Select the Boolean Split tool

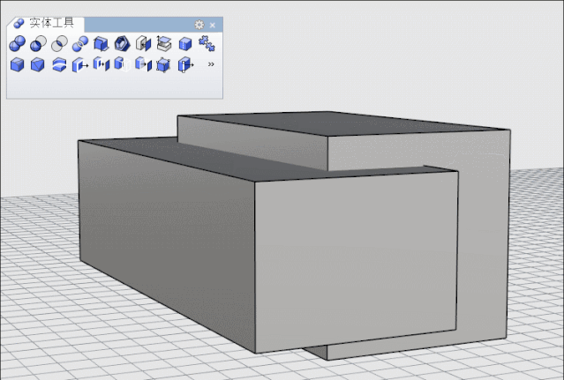click(x=80, y=43)
